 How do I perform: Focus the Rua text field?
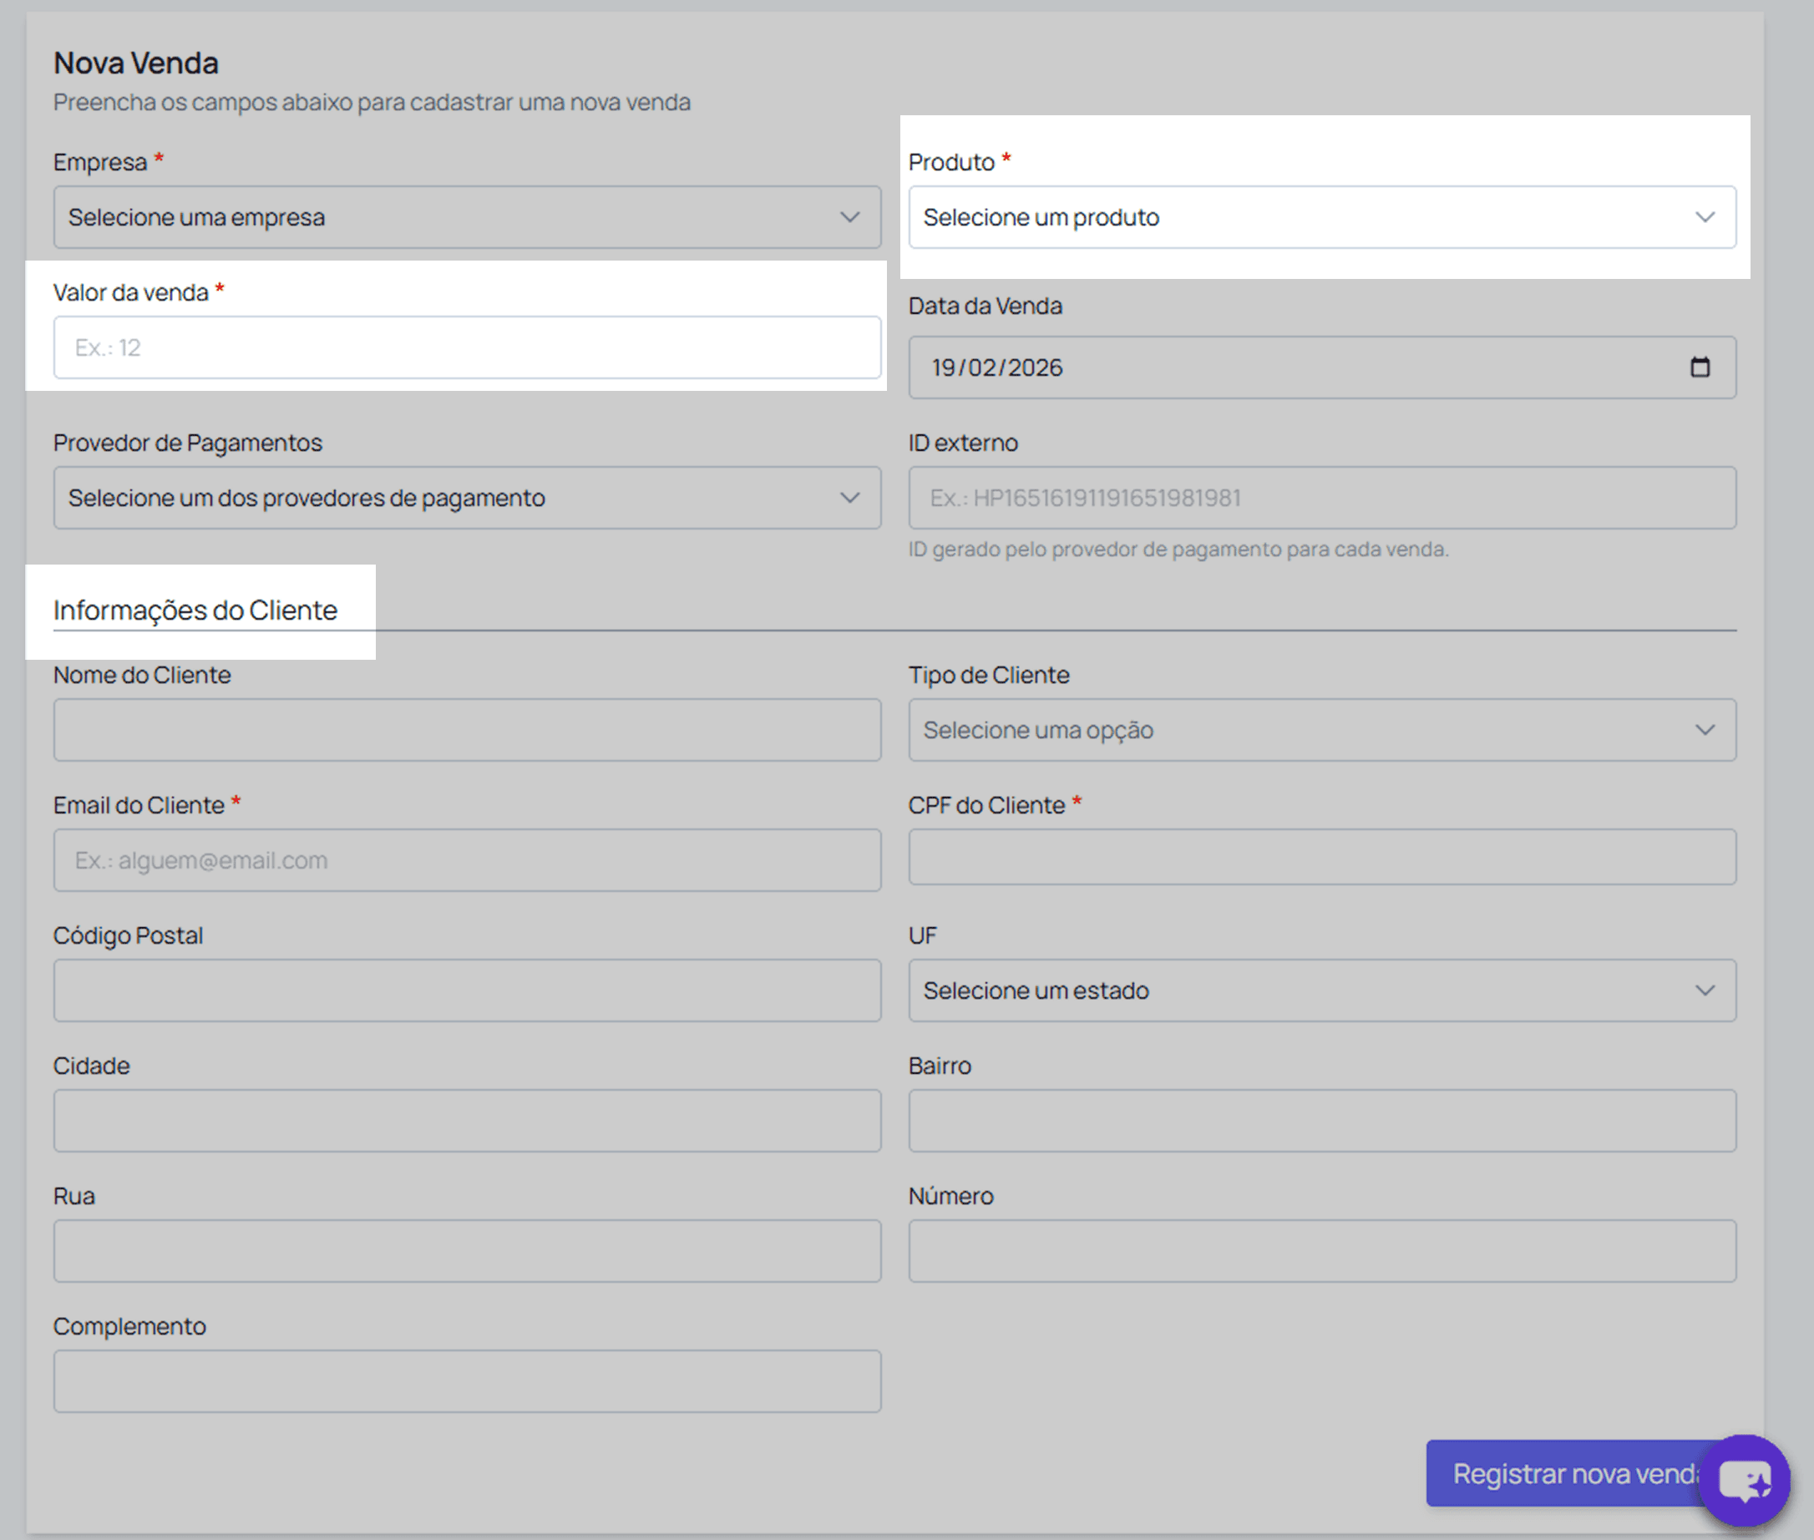pos(466,1251)
